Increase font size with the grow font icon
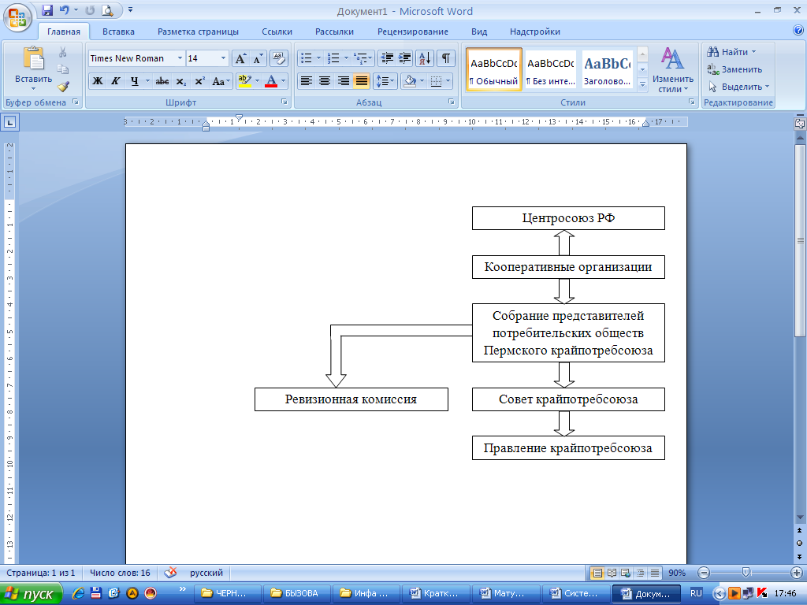This screenshot has height=605, width=807. pyautogui.click(x=240, y=58)
